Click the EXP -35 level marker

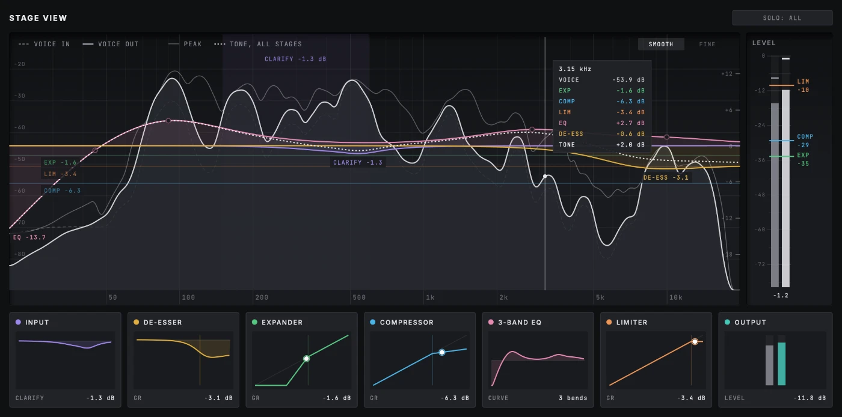click(803, 159)
